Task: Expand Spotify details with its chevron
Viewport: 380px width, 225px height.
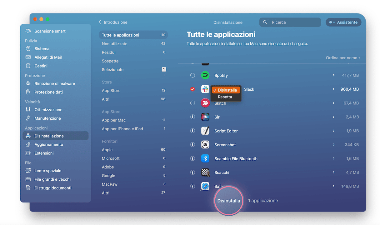Action: [x=334, y=75]
